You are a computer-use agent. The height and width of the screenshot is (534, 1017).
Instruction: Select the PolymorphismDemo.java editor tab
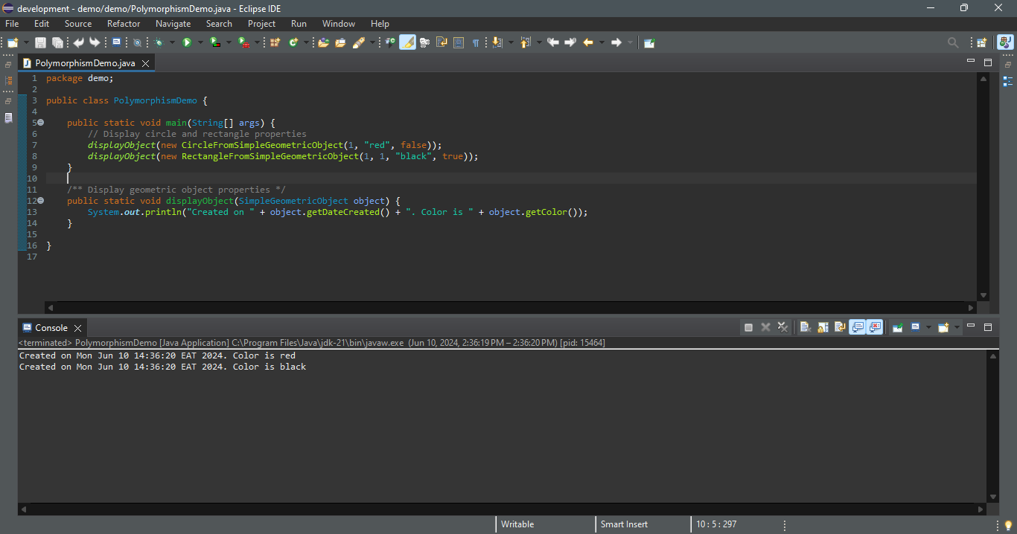(x=85, y=63)
